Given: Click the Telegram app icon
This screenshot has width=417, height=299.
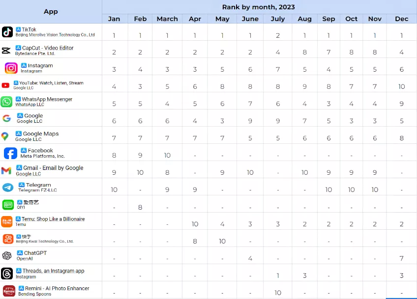Looking at the screenshot, I should click(8, 188).
